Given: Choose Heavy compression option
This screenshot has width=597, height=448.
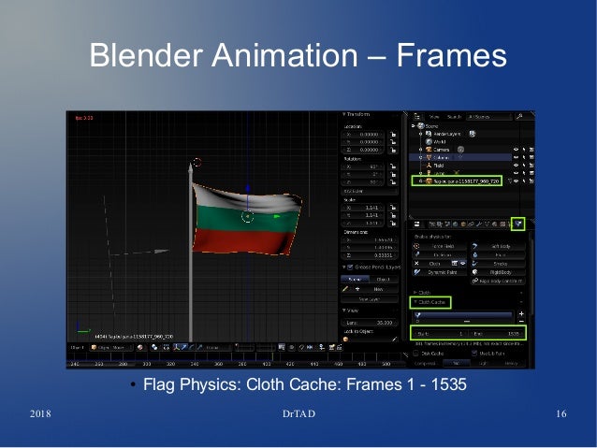Looking at the screenshot, I should (511, 363).
